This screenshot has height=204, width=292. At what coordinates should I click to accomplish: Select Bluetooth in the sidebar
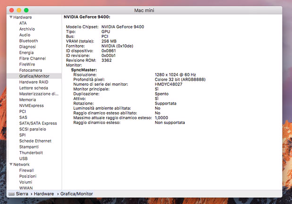pos(29,41)
